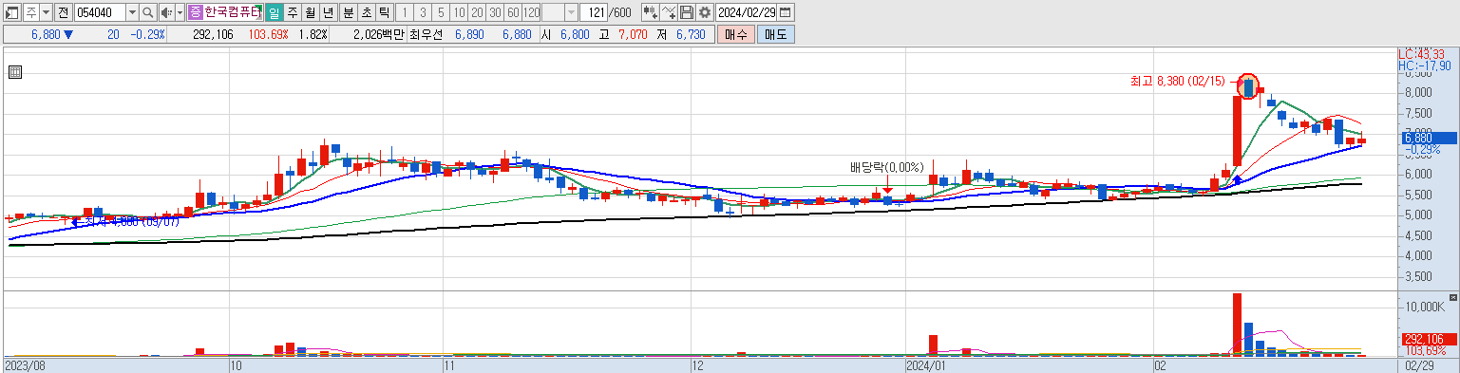Select interval 1 button
Screen dimensions: 1460x373
[x=404, y=13]
